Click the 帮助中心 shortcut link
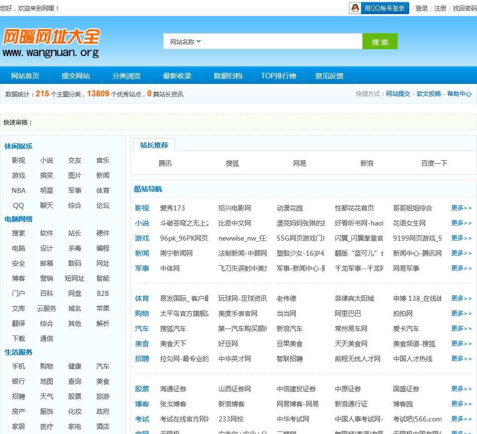Viewport: 477px width, 434px height. [x=459, y=94]
